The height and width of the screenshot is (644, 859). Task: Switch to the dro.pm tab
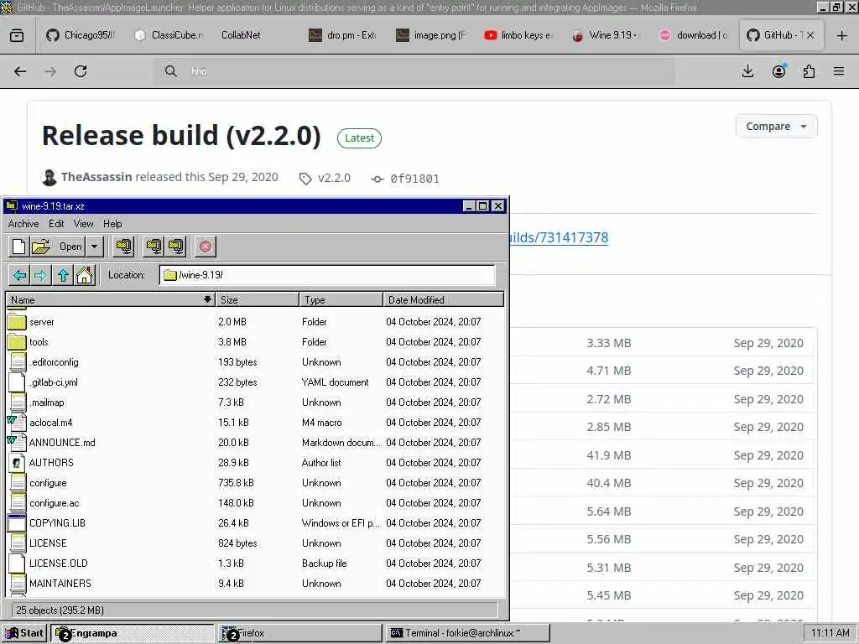[343, 35]
